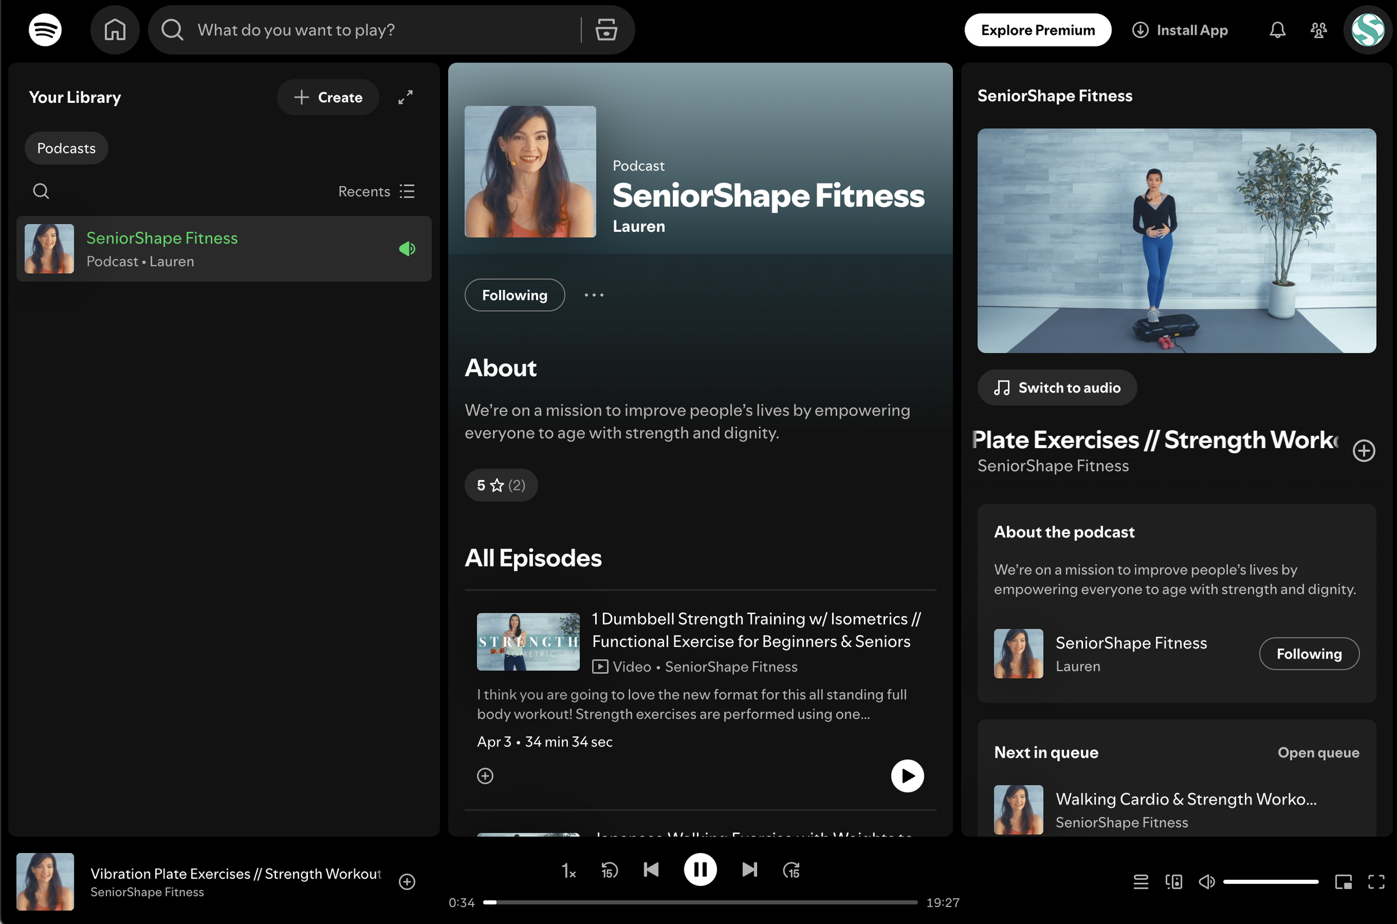The width and height of the screenshot is (1397, 924).
Task: Switch to audio playback
Action: pyautogui.click(x=1057, y=387)
